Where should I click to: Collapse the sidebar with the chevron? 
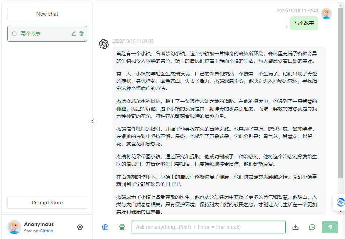point(93,121)
